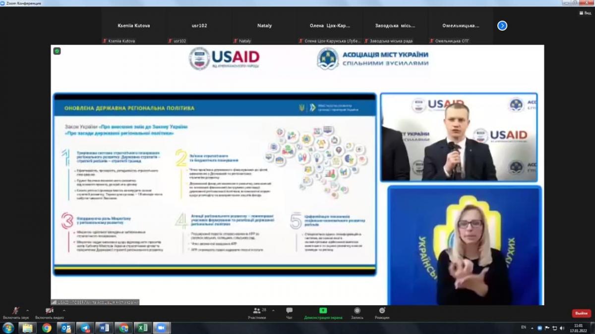Click the EN language indicator in tray

[524, 327]
